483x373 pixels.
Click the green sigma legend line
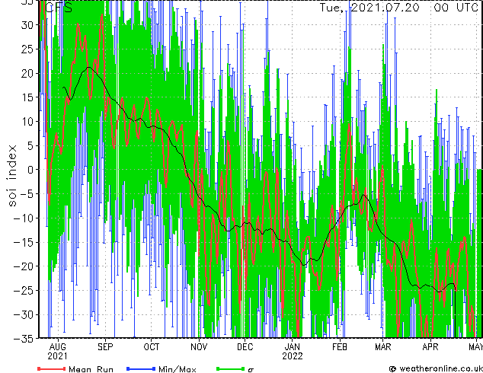tap(231, 368)
